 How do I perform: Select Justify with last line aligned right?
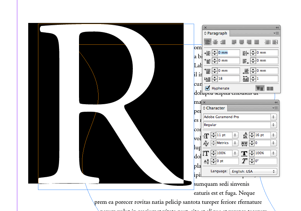(249, 42)
